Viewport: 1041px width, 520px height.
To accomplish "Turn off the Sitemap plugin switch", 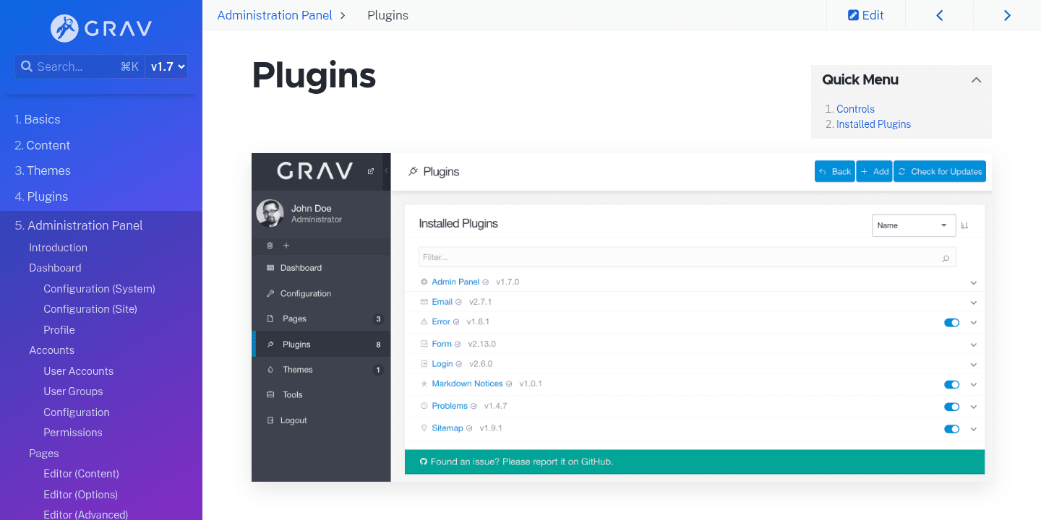I will click(951, 428).
